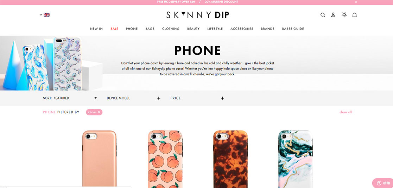Click the Skinny Dip logo
Image resolution: width=393 pixels, height=188 pixels.
[x=197, y=15]
